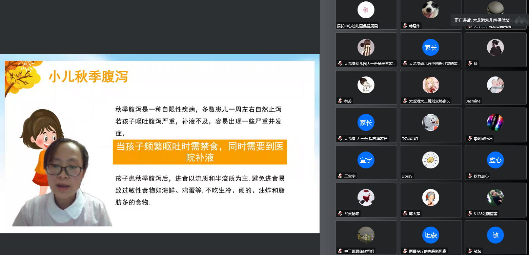
Task: Select the red dress dancer avatar of 谷灵精乖
Action: [366, 198]
